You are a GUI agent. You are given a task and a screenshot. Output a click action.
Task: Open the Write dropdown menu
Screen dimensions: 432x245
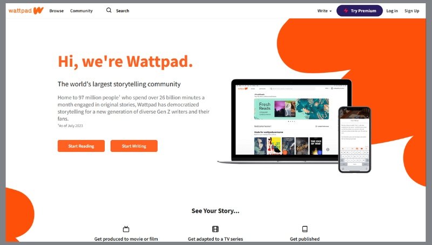point(325,11)
